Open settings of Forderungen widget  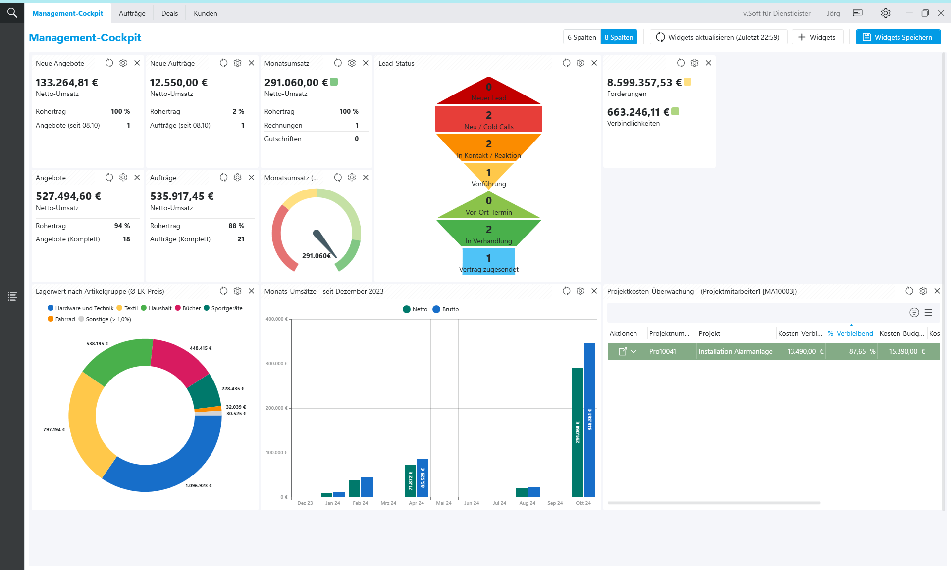pos(695,63)
